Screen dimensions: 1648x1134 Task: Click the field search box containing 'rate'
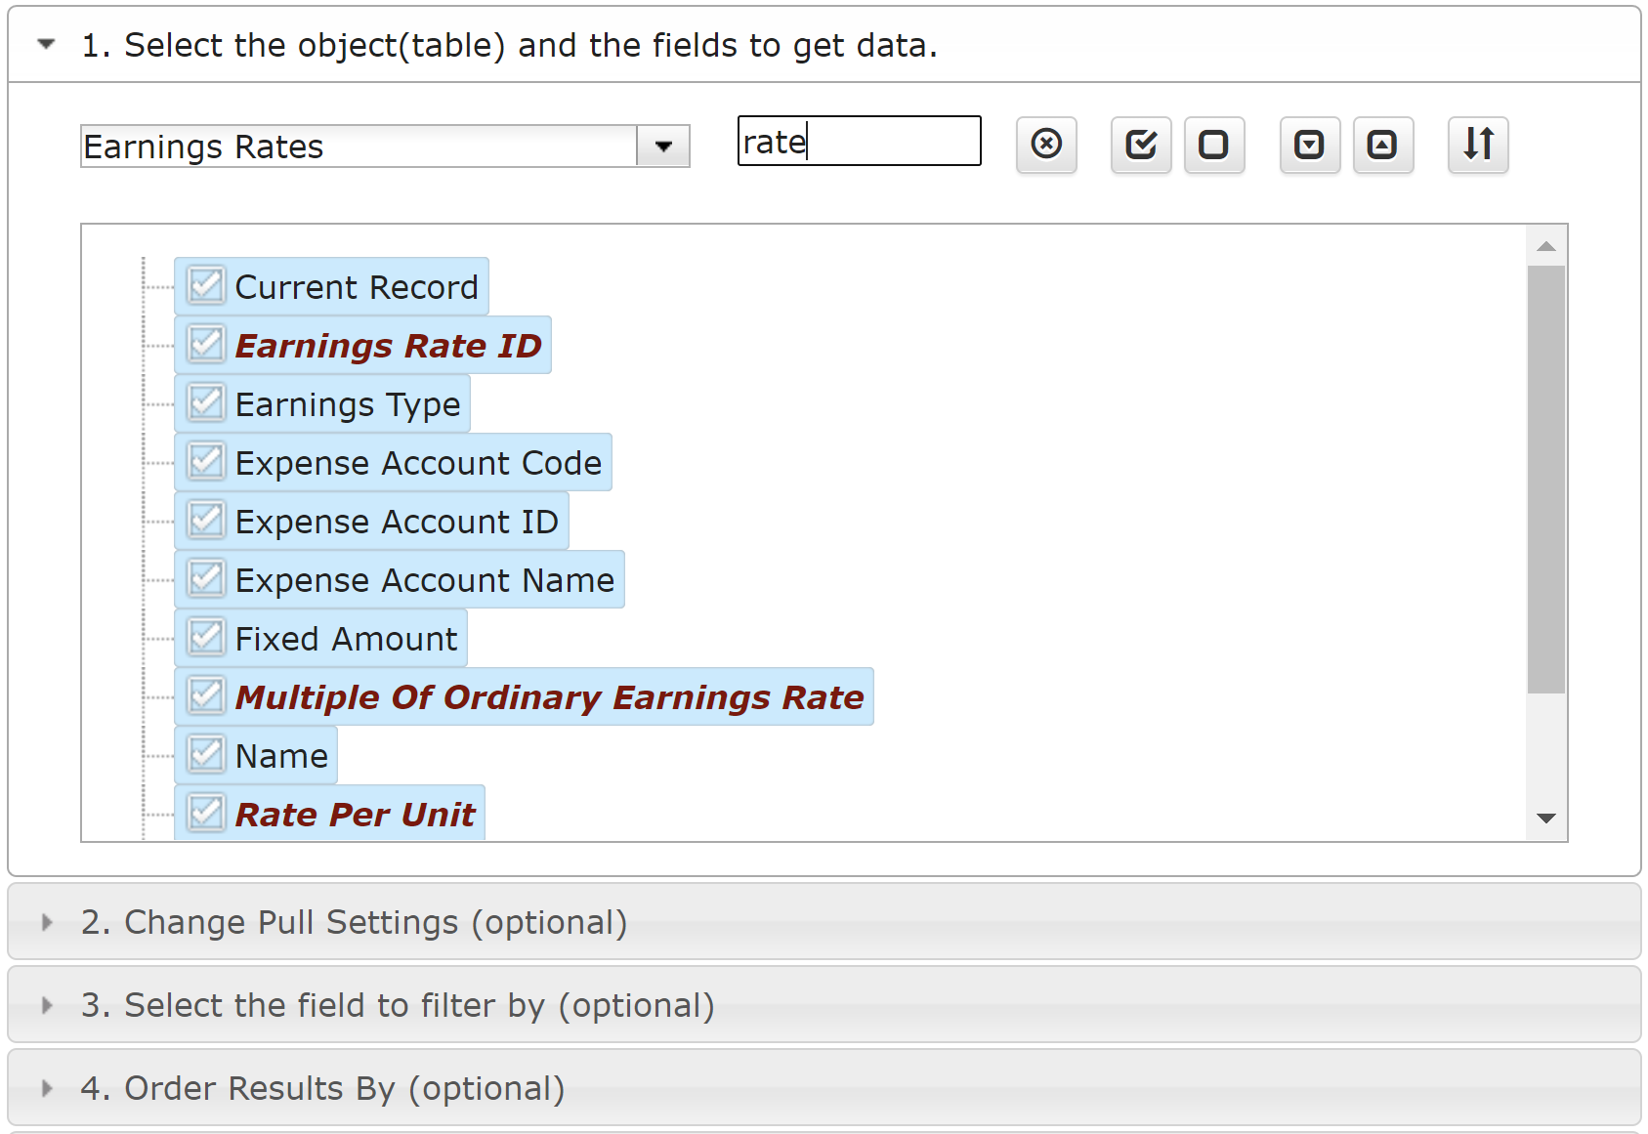[x=860, y=142]
